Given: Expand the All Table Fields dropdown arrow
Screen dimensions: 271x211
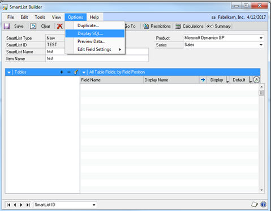Looking at the screenshot, I should 84,72.
